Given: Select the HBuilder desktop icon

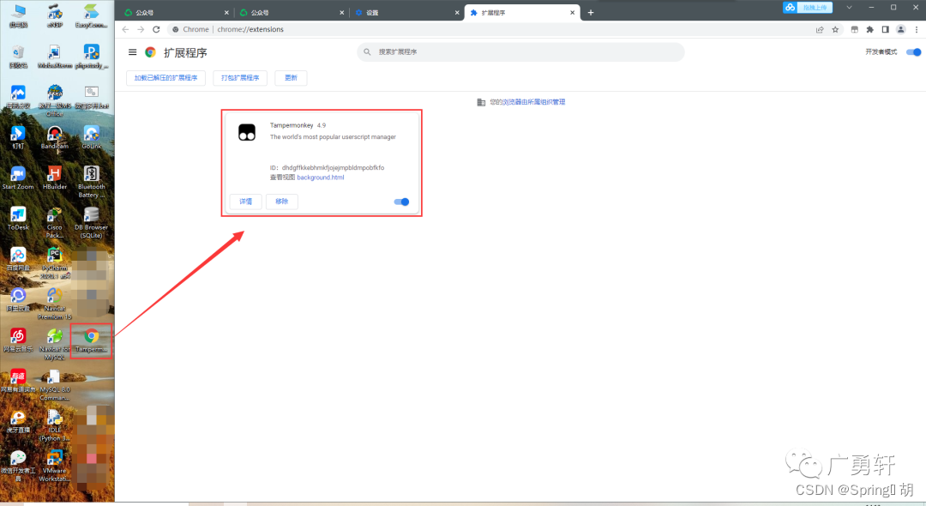Looking at the screenshot, I should coord(54,178).
